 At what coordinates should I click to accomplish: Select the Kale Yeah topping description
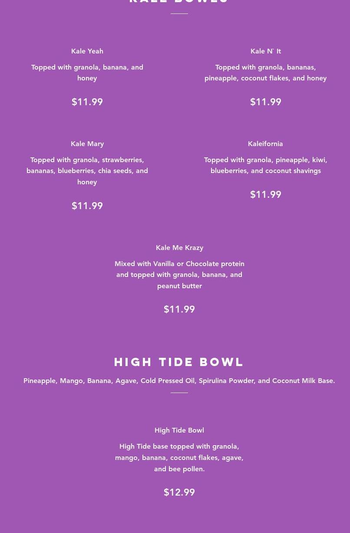point(87,73)
